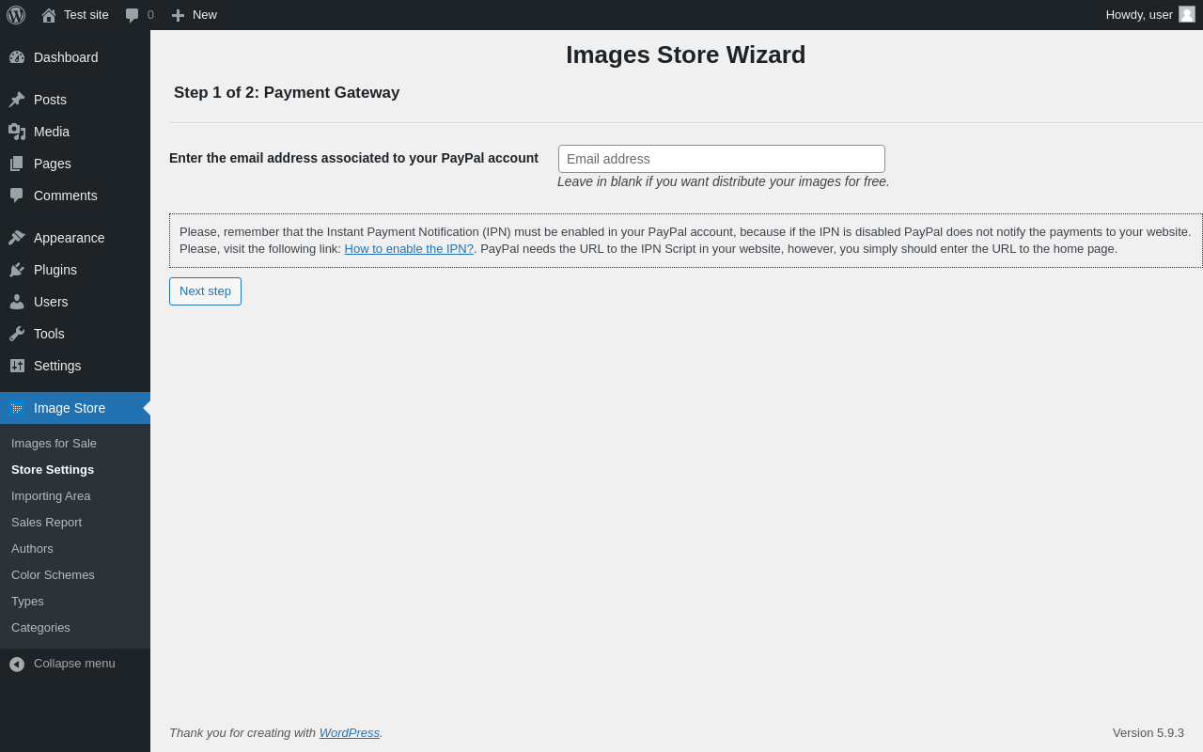The width and height of the screenshot is (1203, 752).
Task: Focus the PayPal Email address field
Action: point(722,159)
